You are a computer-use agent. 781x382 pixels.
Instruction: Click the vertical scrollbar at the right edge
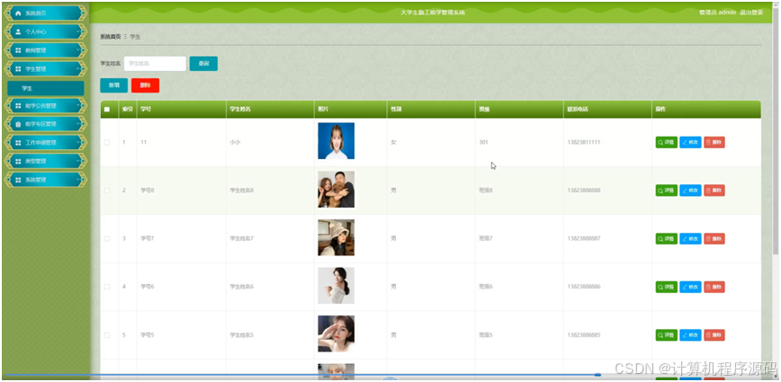point(775,129)
